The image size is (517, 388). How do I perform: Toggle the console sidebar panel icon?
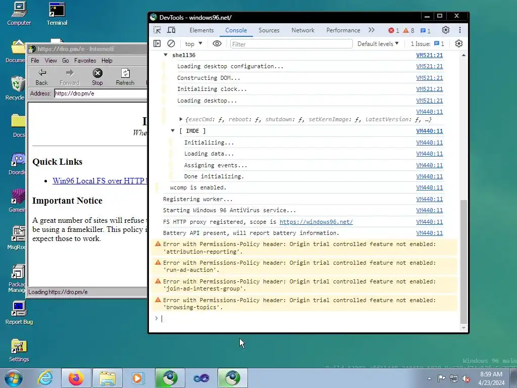coord(158,43)
